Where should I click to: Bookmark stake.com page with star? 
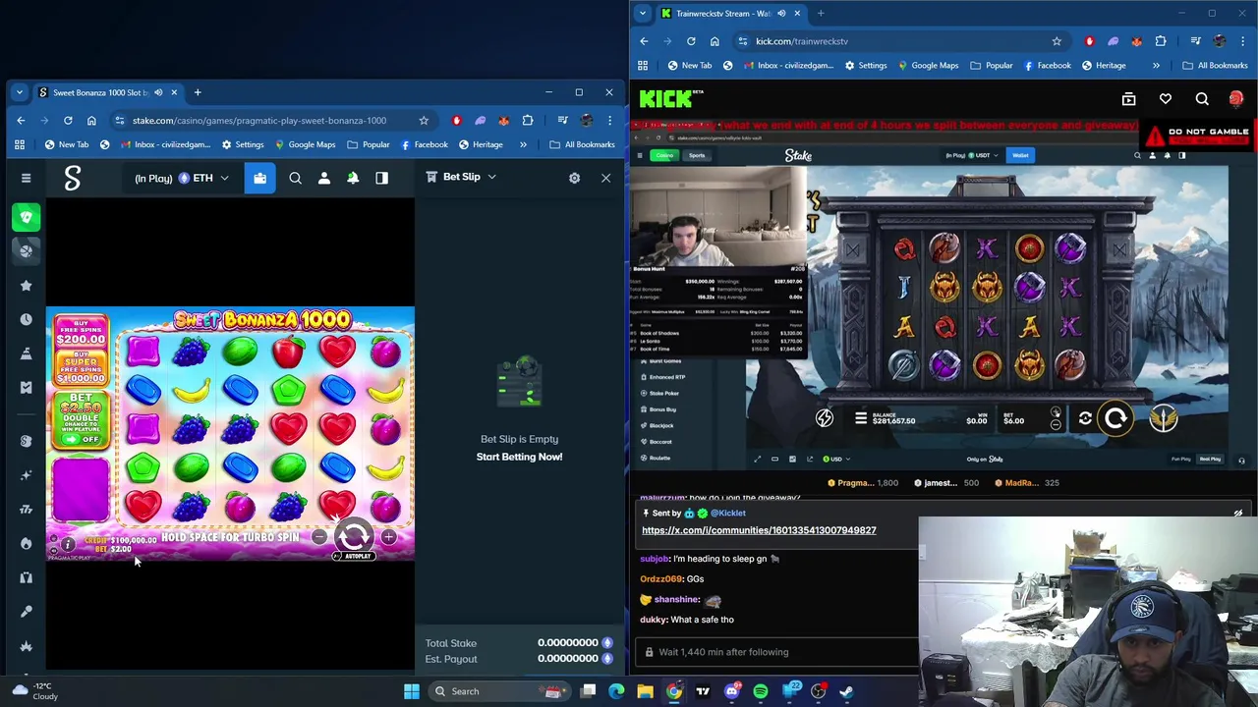(424, 120)
